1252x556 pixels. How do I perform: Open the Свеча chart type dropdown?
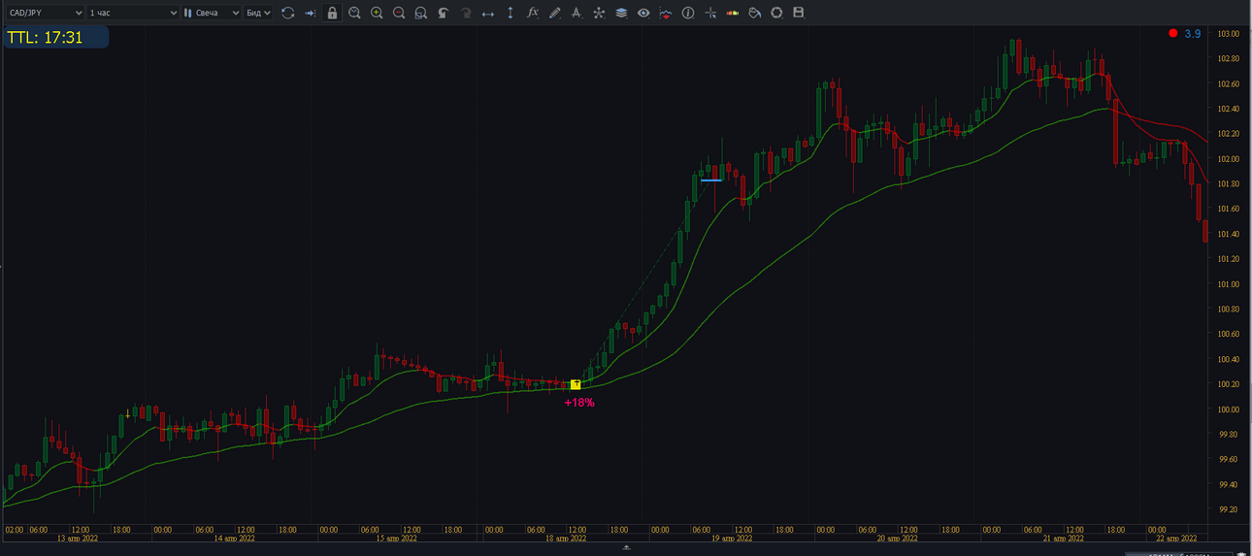pos(212,13)
